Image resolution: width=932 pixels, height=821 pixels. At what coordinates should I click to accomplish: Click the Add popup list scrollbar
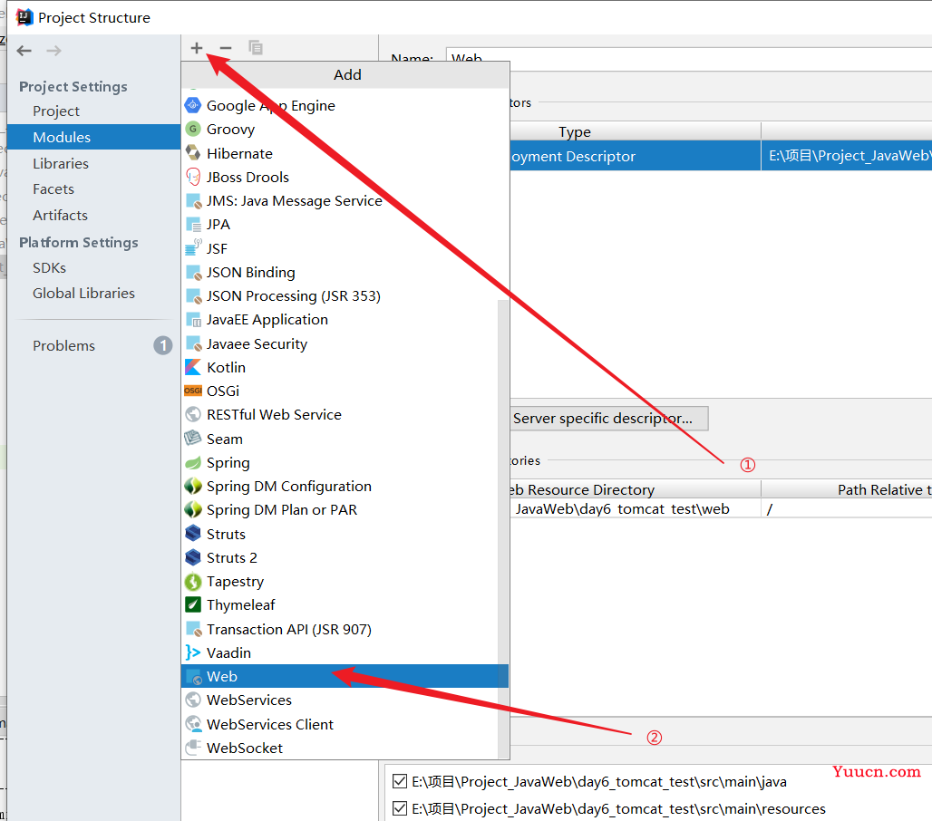coord(503,528)
